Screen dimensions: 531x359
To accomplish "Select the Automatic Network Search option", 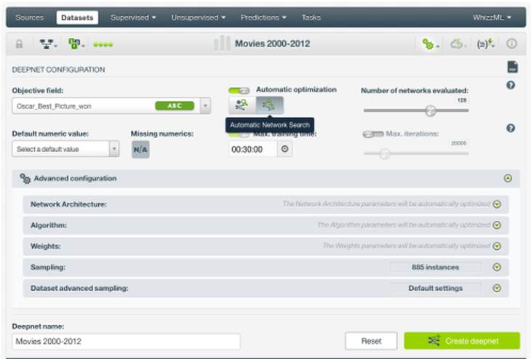I will (269, 105).
